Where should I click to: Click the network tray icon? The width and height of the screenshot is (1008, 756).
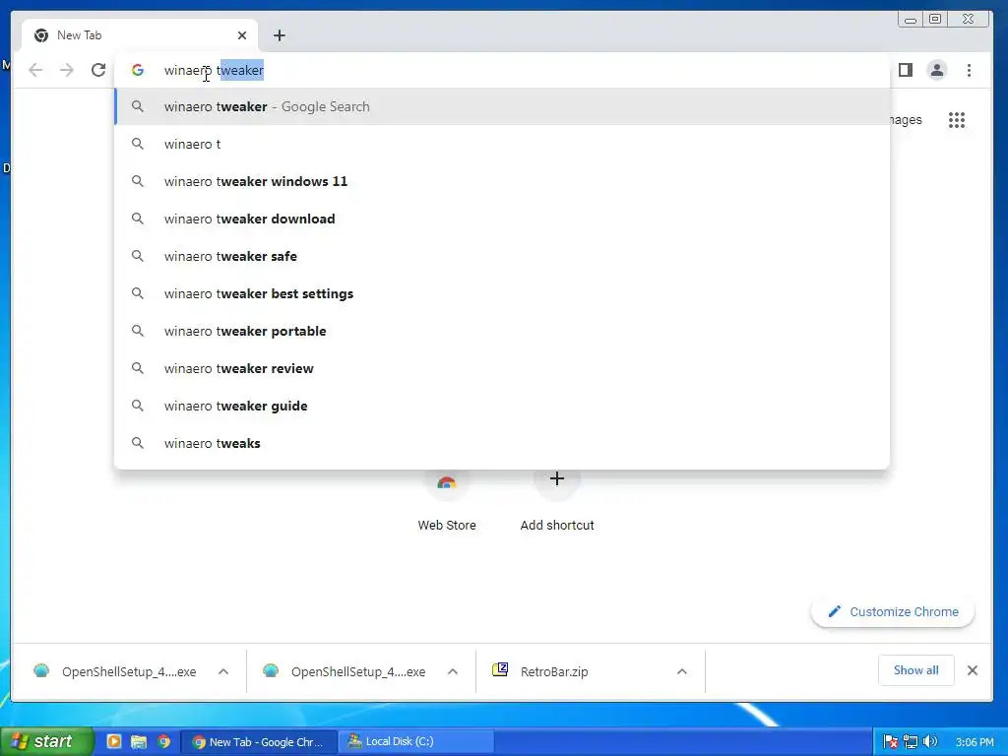[911, 742]
